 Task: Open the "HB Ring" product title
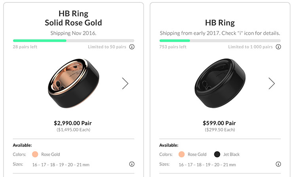click(220, 22)
